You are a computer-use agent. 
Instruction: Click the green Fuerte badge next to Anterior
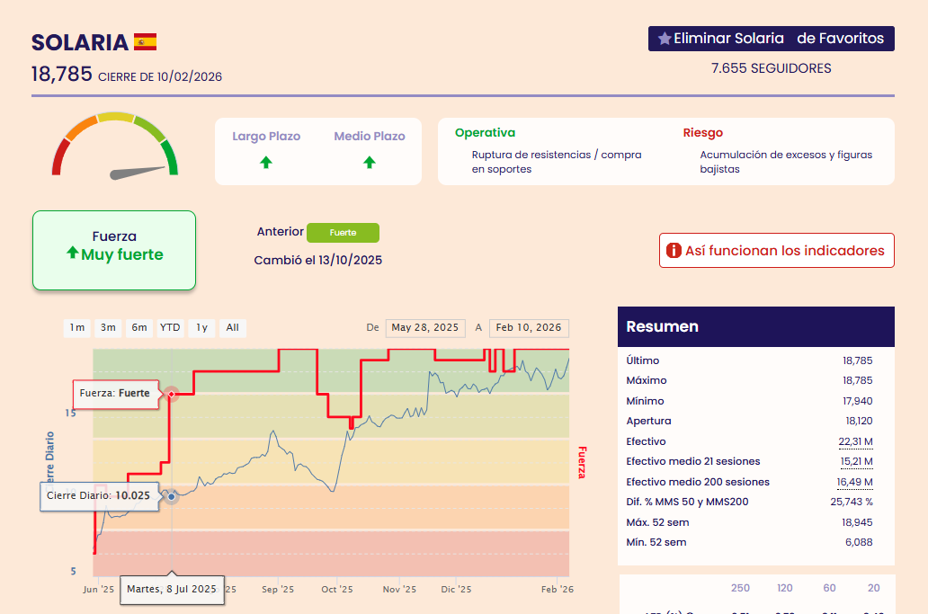(x=344, y=233)
